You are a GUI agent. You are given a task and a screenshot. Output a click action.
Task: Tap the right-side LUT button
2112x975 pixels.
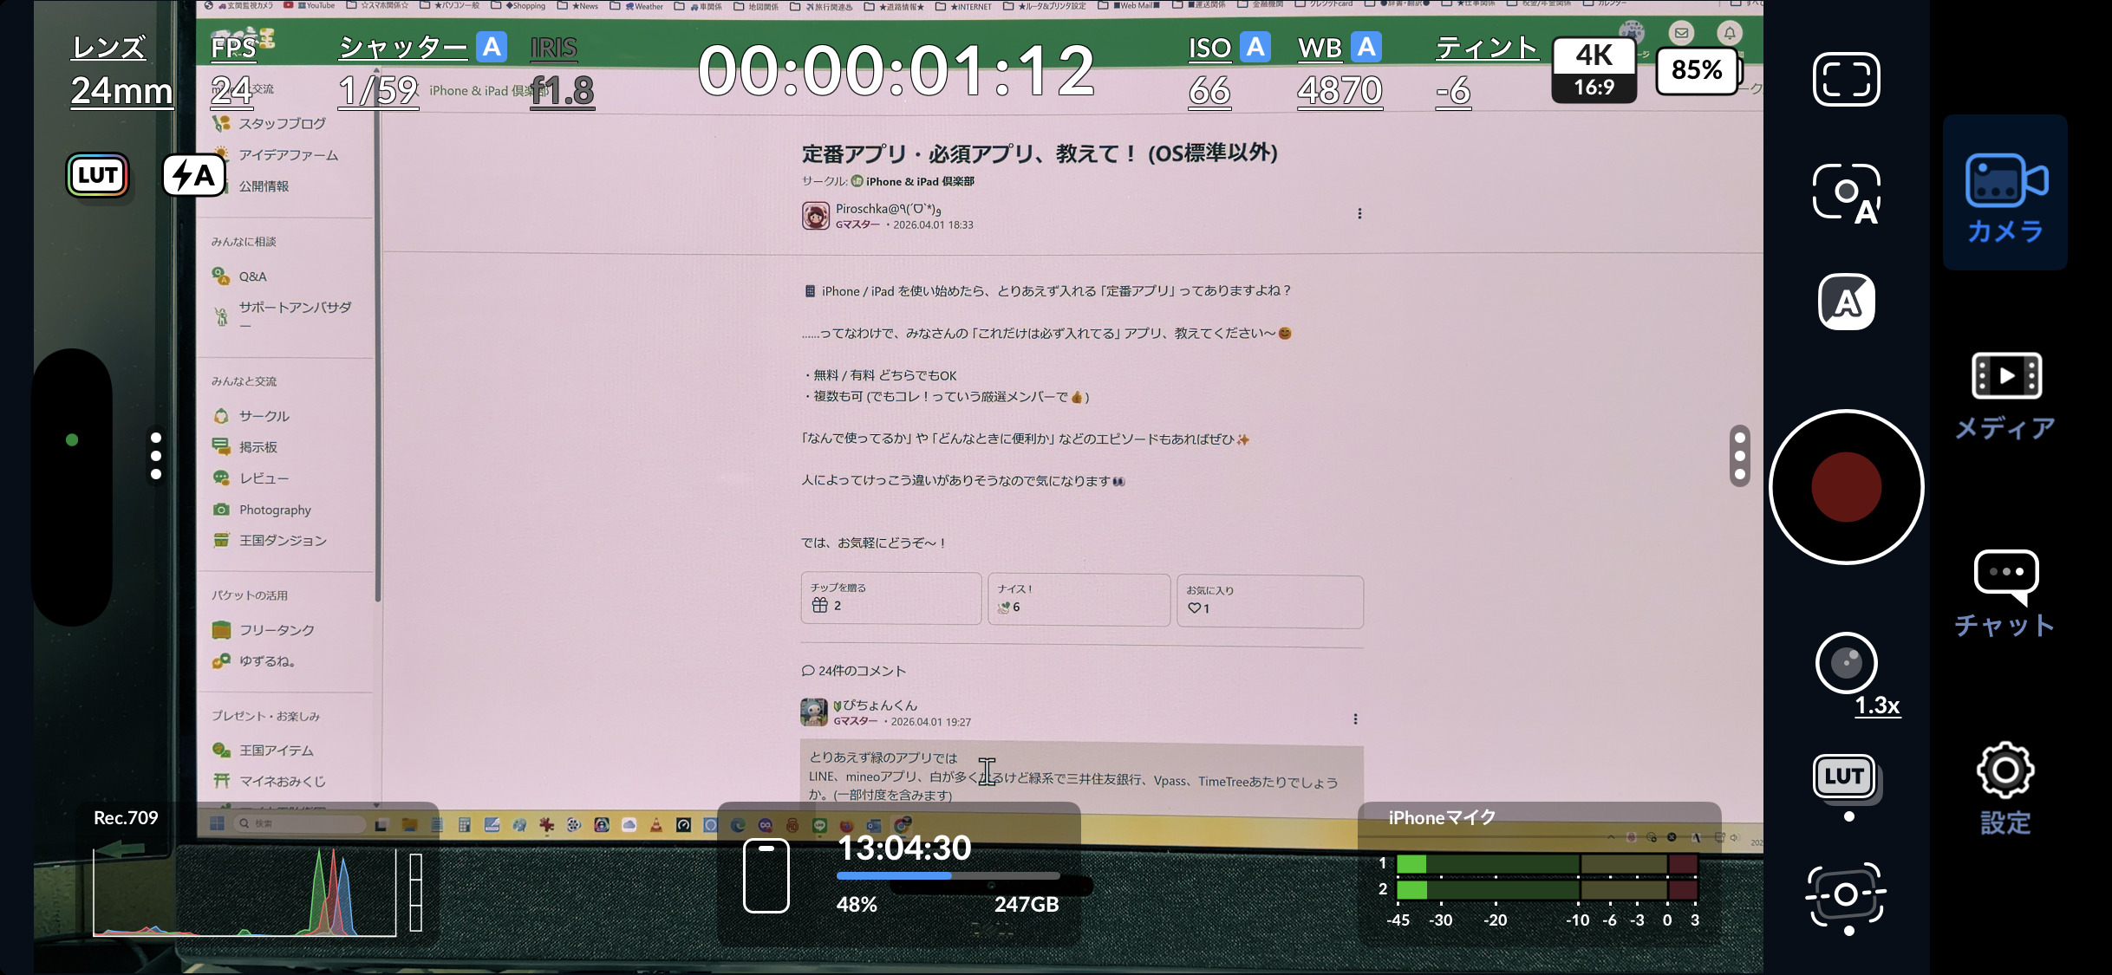pyautogui.click(x=1844, y=777)
